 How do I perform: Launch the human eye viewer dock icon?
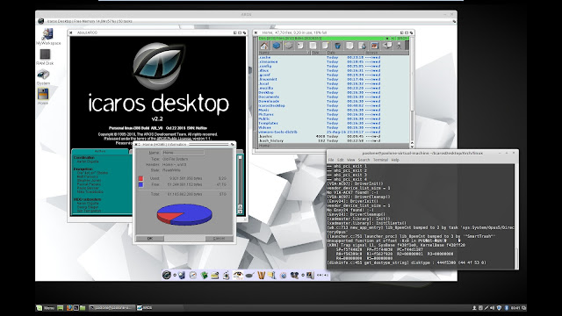tap(238, 275)
